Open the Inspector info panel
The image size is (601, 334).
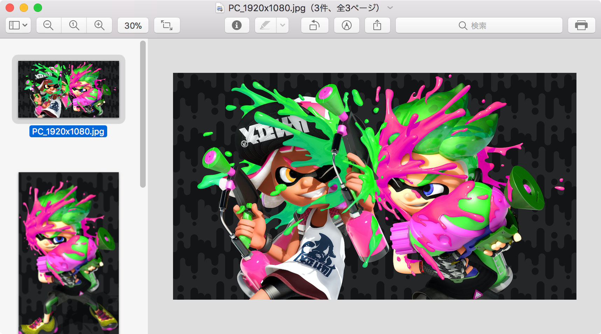coord(237,25)
